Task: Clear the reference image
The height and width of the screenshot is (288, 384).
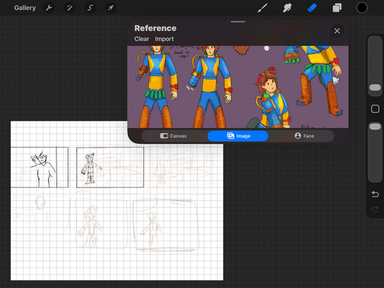Action: tap(141, 39)
